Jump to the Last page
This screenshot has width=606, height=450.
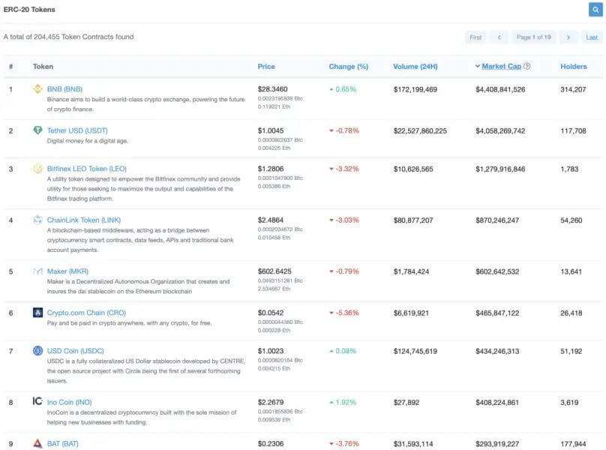click(592, 37)
